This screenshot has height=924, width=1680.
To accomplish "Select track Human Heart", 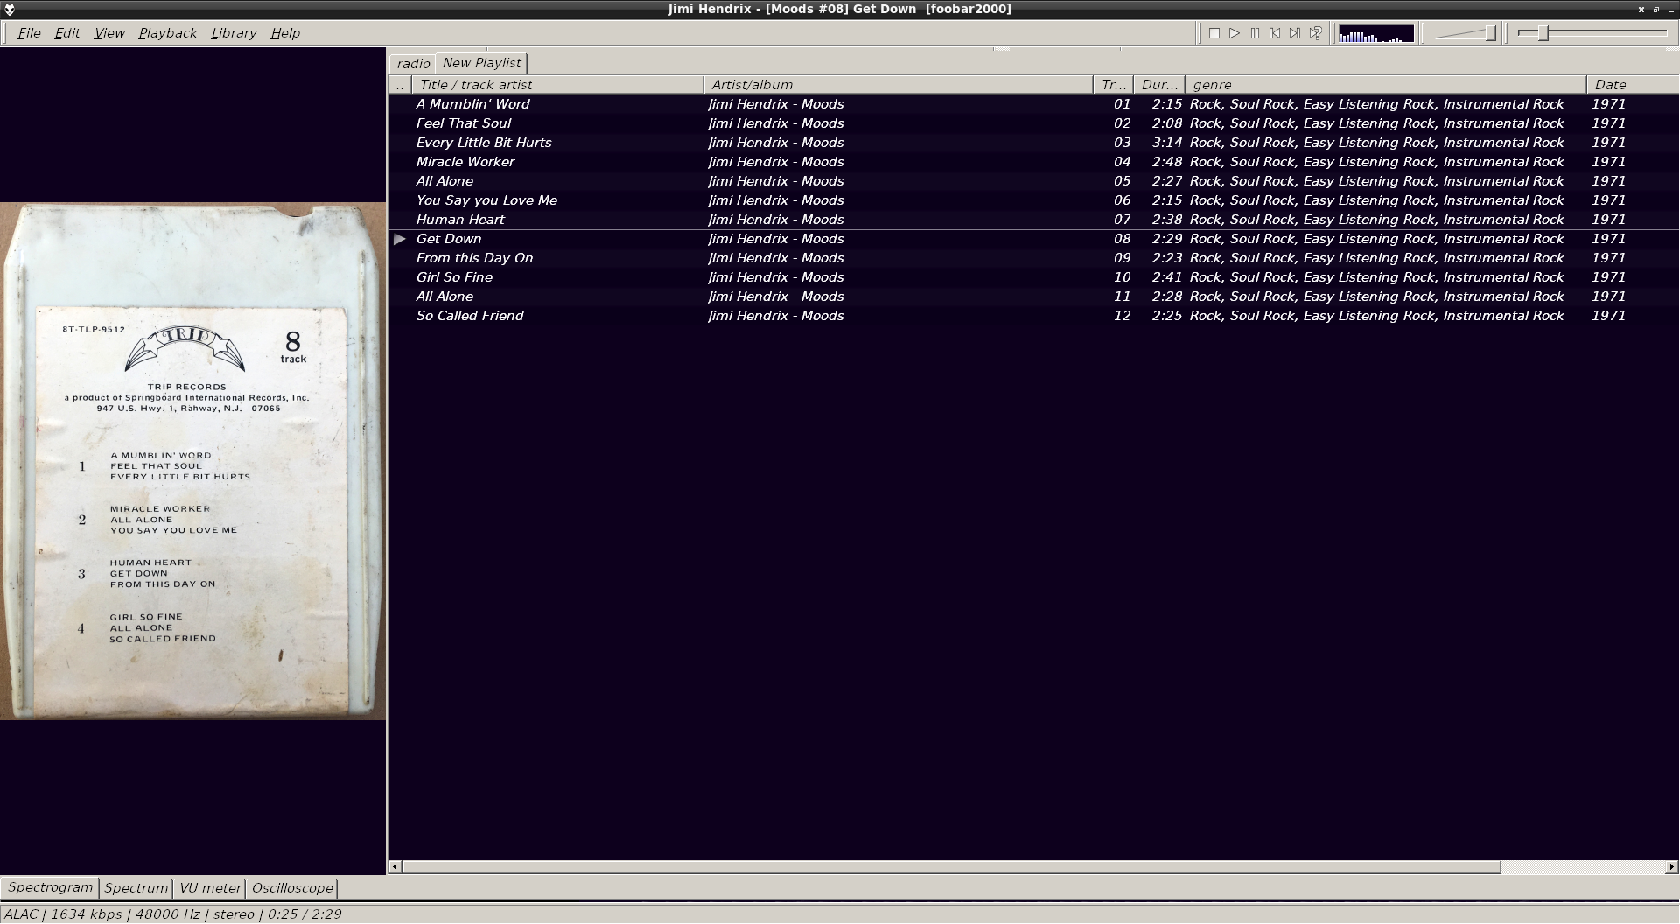I will (x=1032, y=220).
